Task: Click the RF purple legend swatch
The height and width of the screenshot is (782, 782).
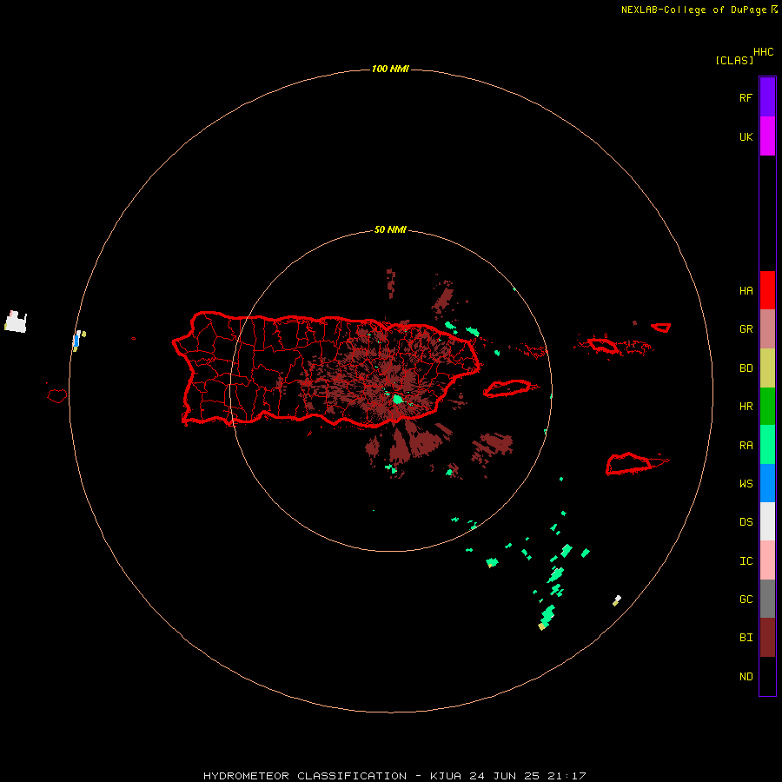Action: 767,97
